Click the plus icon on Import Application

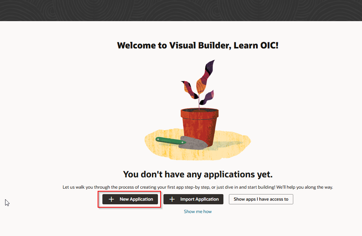coord(172,199)
